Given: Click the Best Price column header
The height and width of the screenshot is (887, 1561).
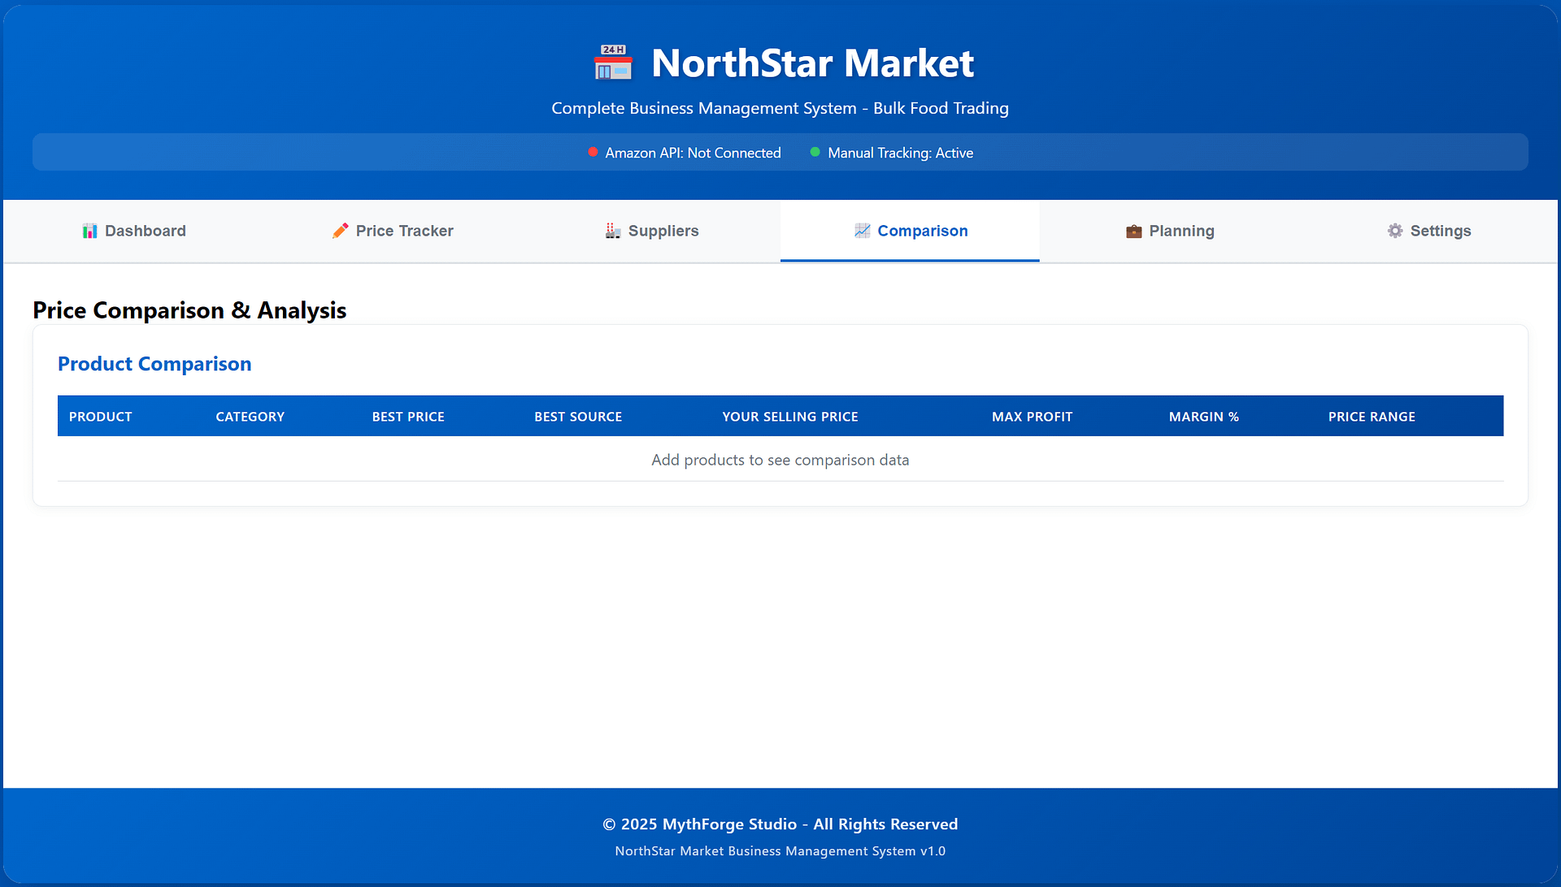Looking at the screenshot, I should click(x=408, y=417).
